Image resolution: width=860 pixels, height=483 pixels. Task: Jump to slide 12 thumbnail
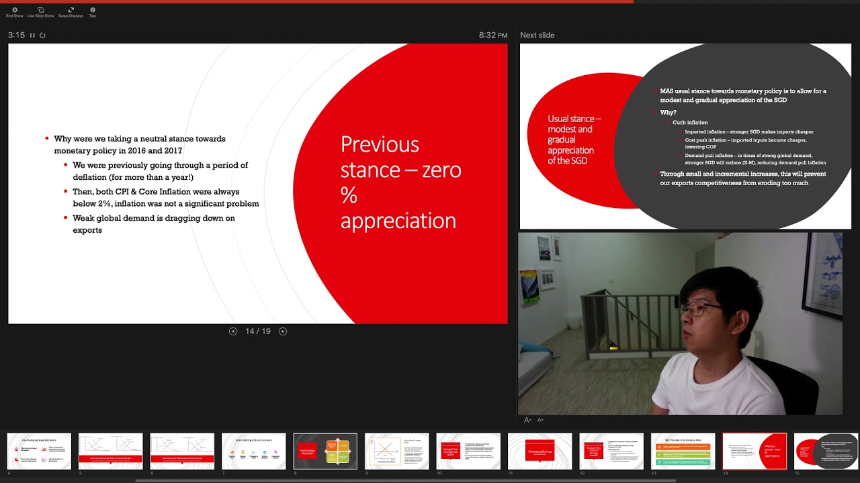pos(611,451)
